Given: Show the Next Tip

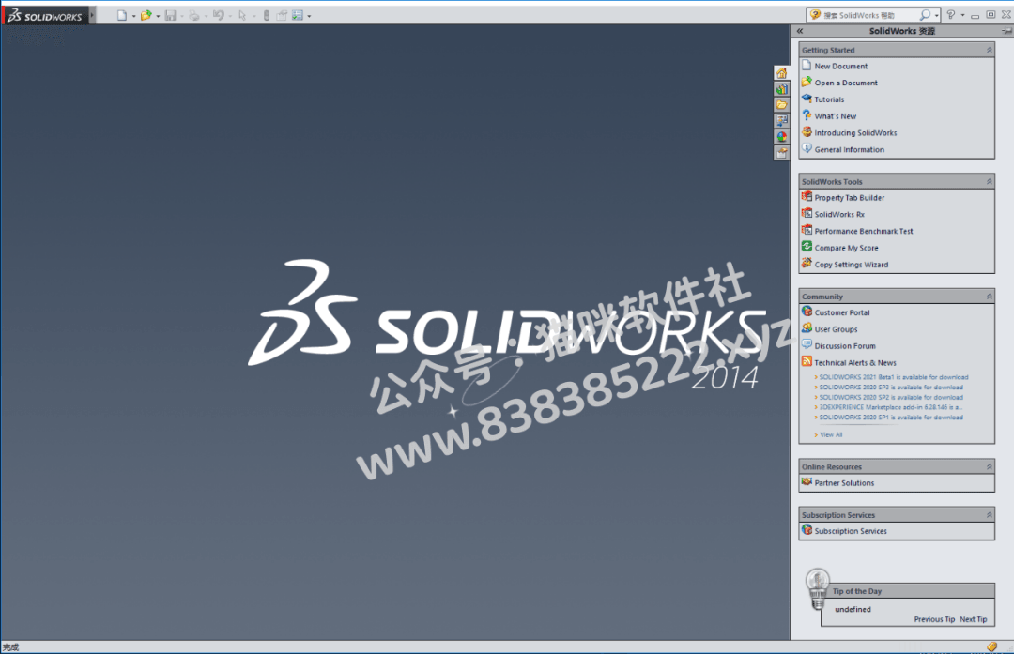Looking at the screenshot, I should tap(973, 619).
